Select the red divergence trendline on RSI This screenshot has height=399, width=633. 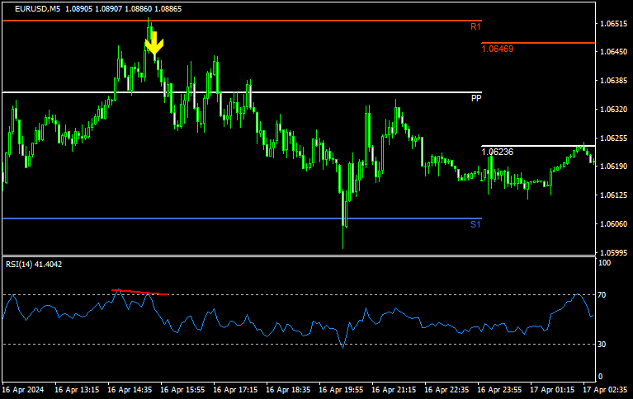(x=140, y=292)
